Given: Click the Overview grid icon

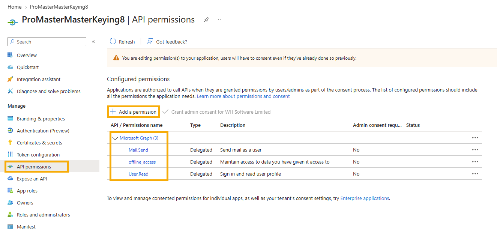Looking at the screenshot, I should click(x=10, y=55).
